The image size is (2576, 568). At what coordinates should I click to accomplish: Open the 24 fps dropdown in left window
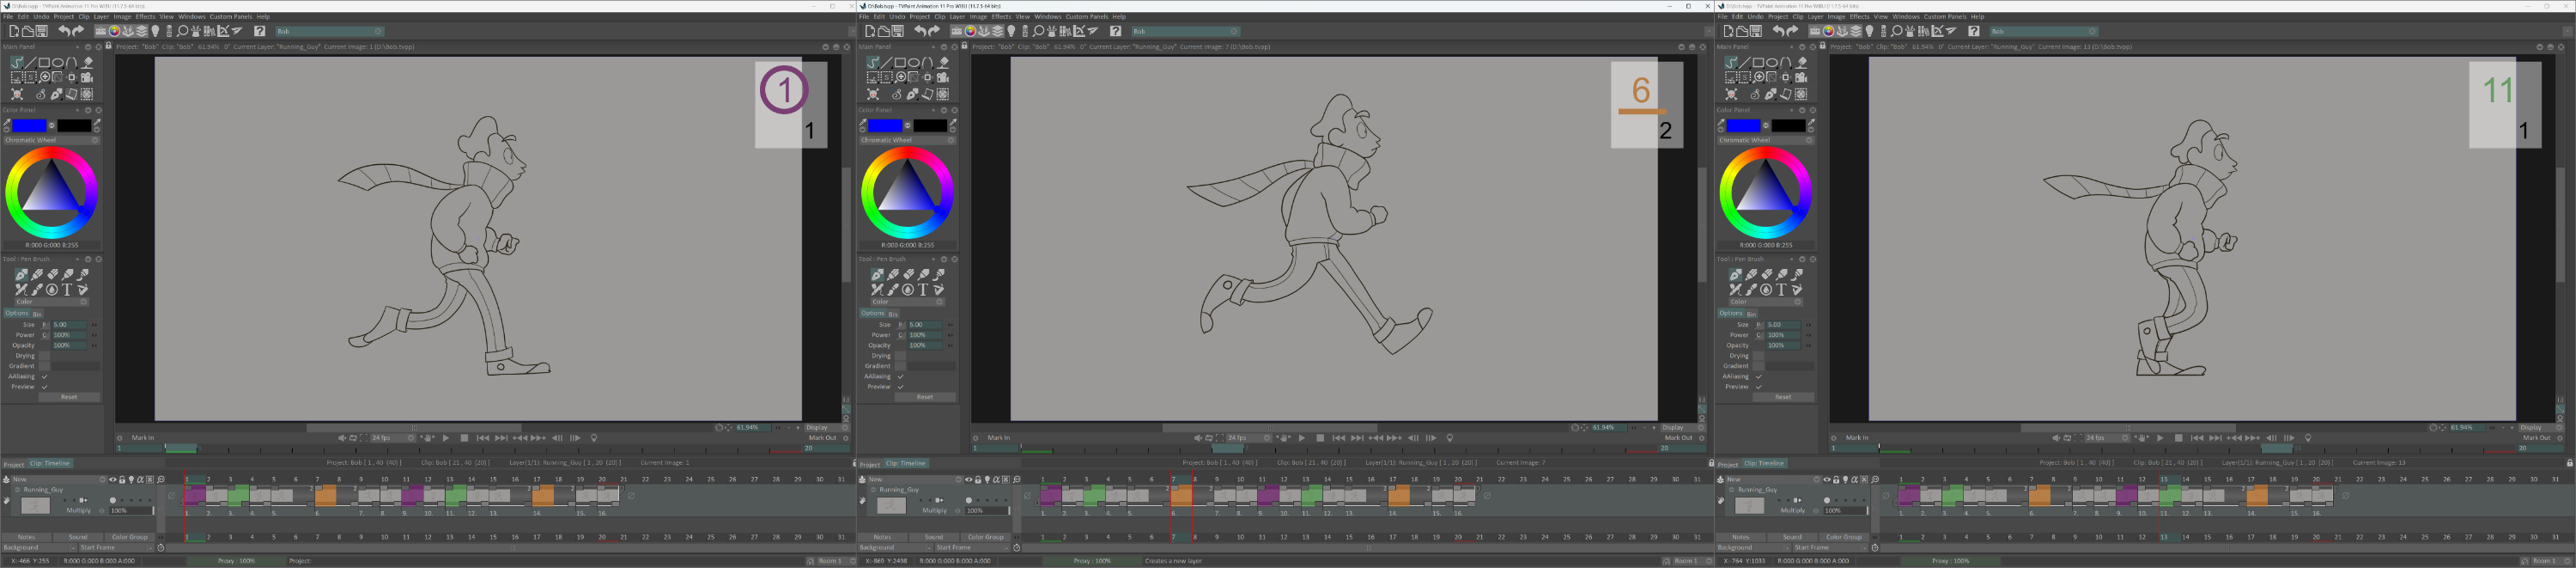(x=392, y=437)
